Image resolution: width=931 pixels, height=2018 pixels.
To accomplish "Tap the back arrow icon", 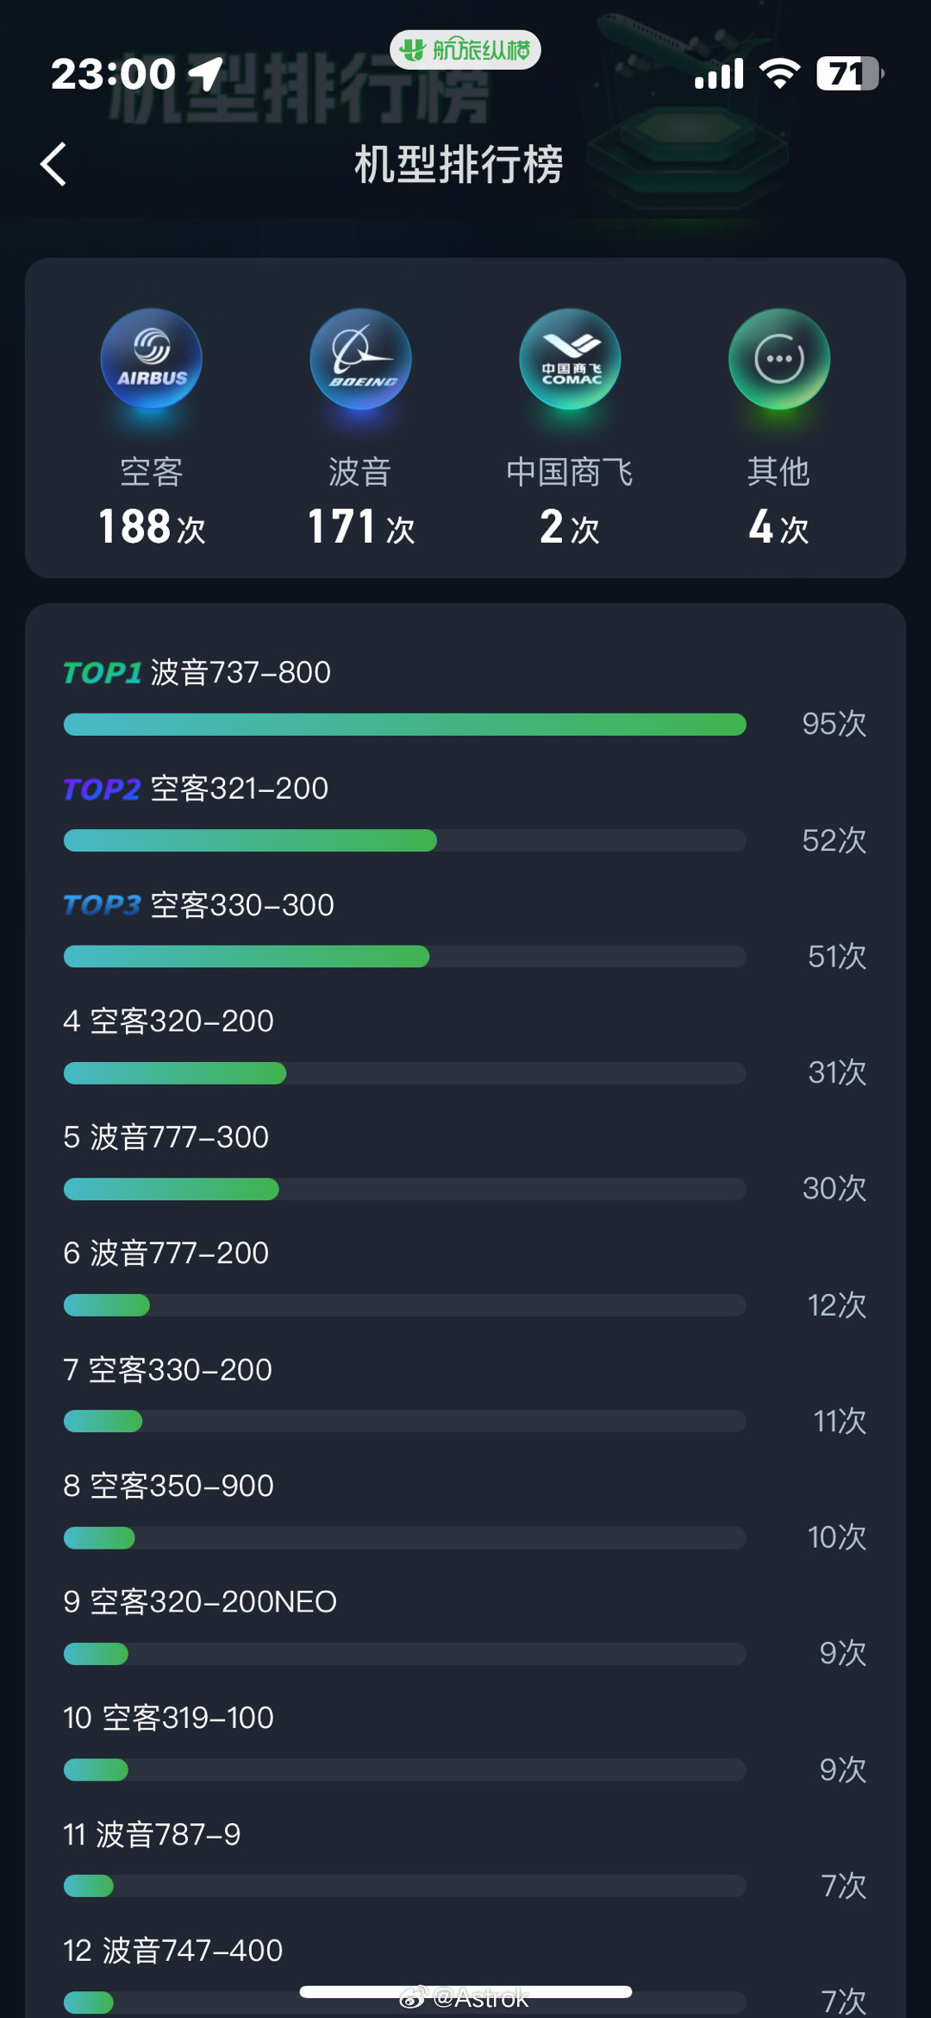I will [53, 164].
